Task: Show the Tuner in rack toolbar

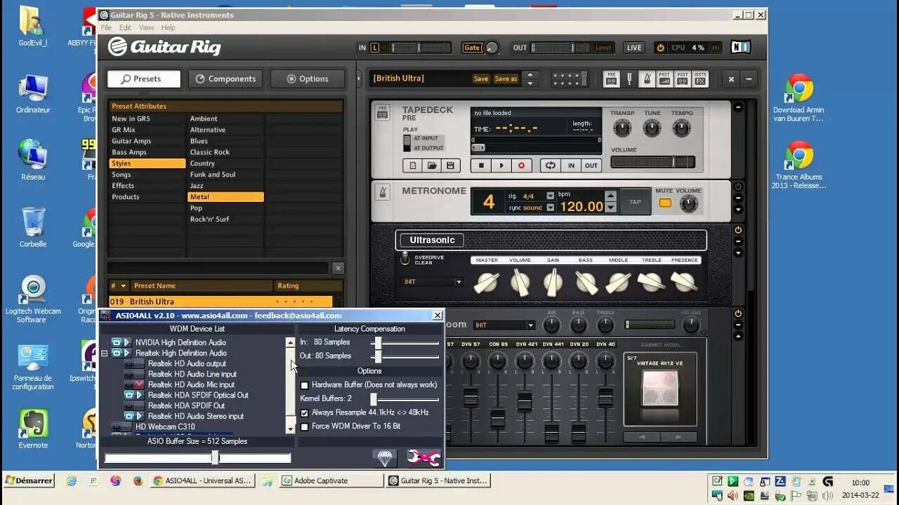Action: click(x=630, y=79)
